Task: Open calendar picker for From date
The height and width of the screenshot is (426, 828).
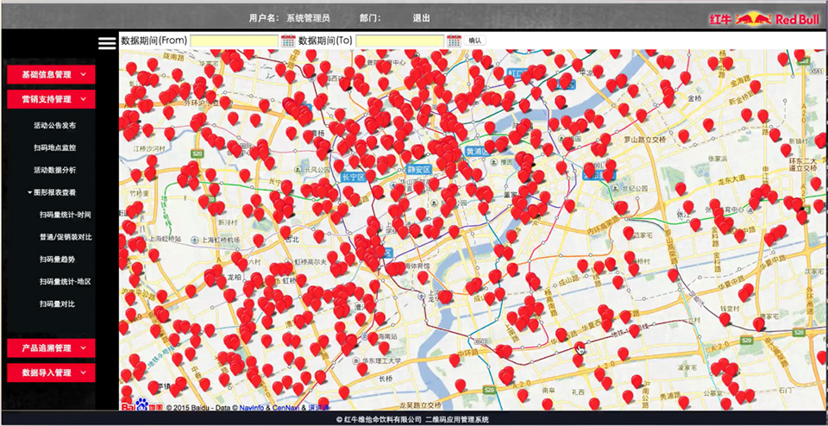Action: click(288, 41)
